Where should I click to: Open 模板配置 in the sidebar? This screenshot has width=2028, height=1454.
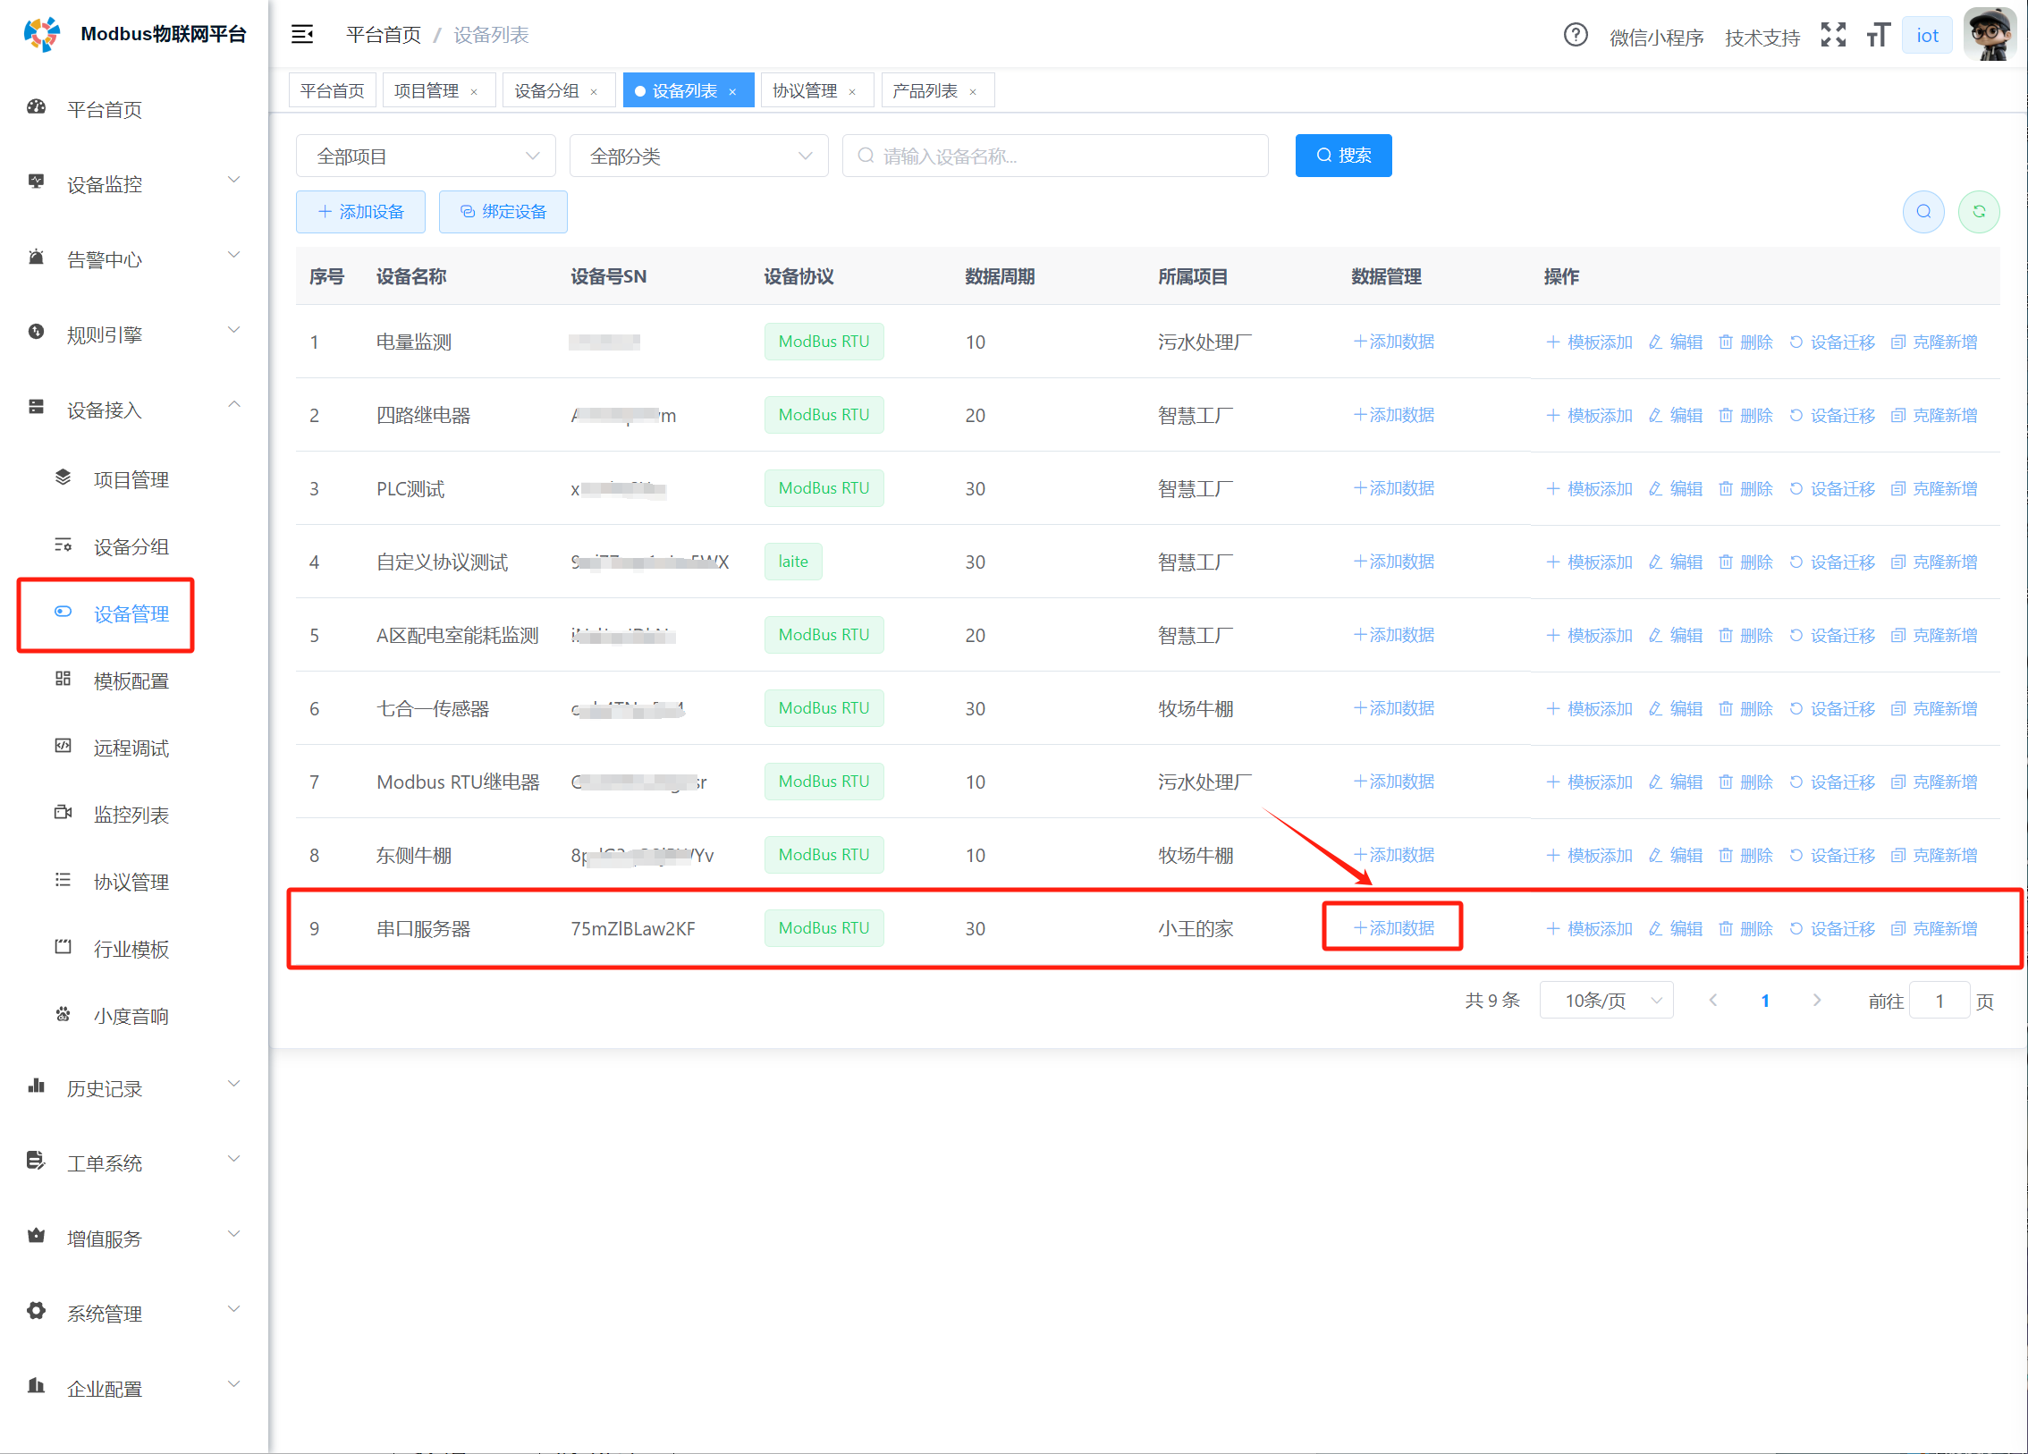coord(131,681)
